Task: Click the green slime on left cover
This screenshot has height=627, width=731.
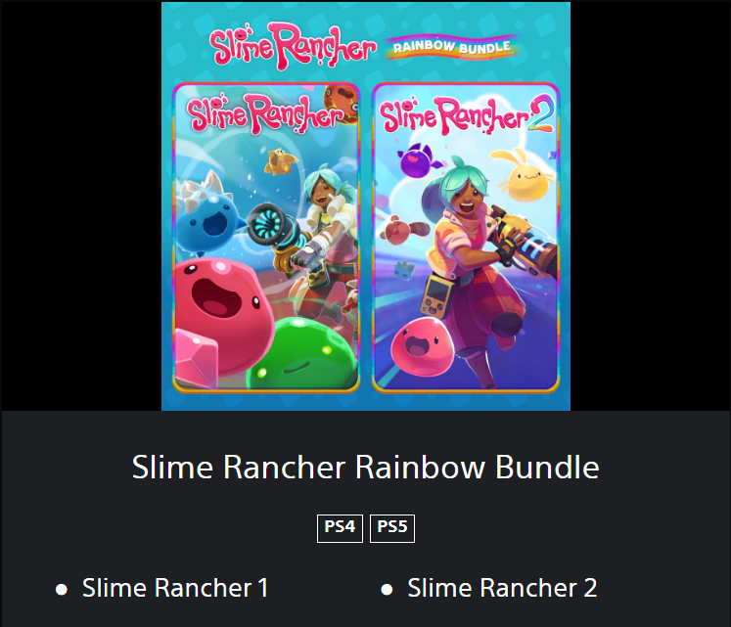Action: click(302, 354)
